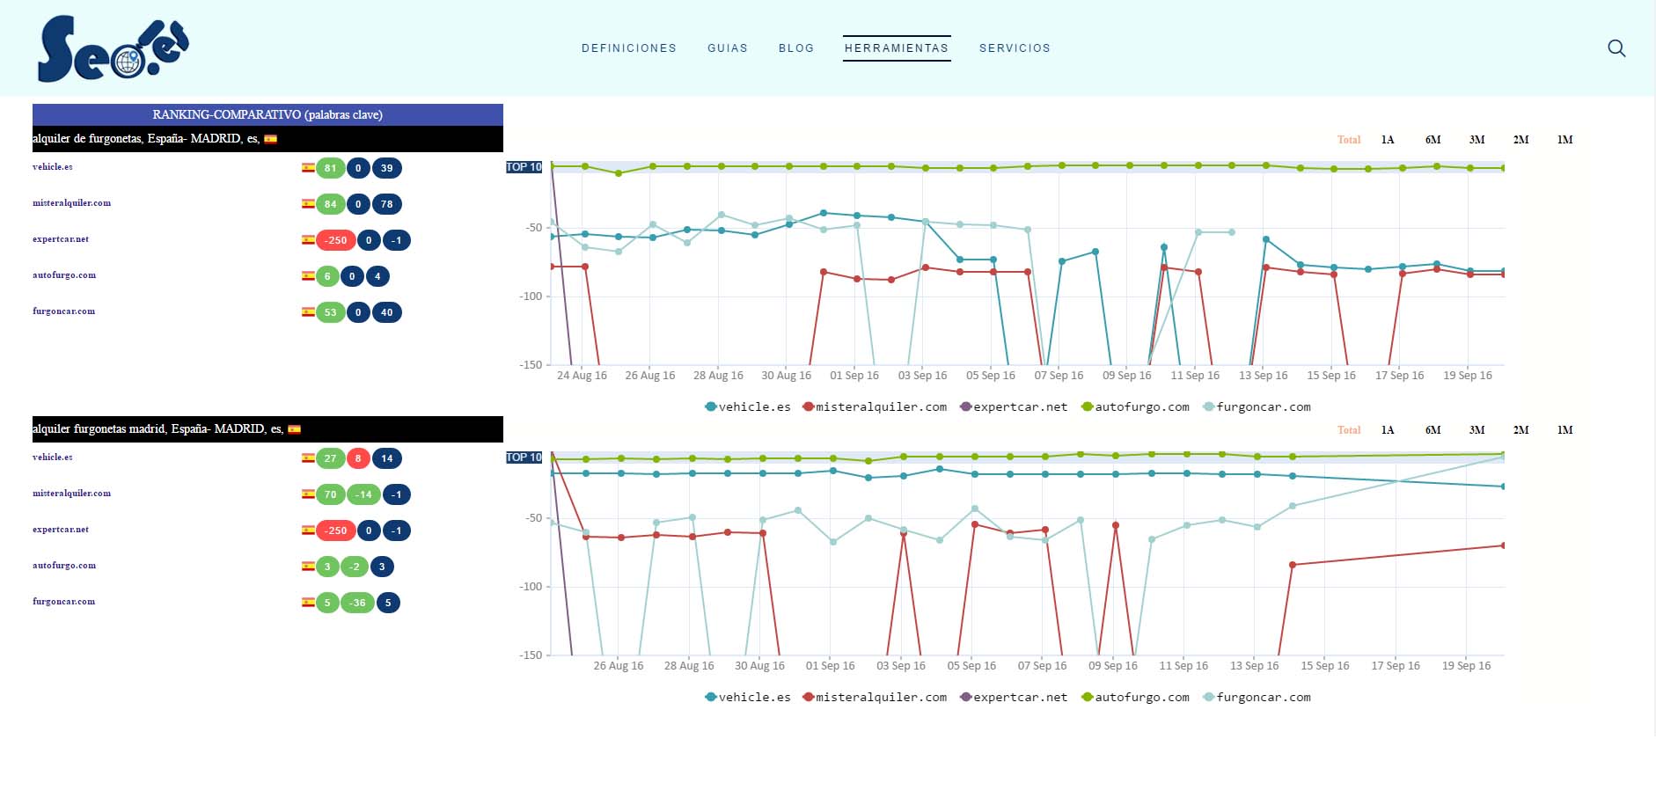The height and width of the screenshot is (805, 1656).
Task: Click the green -2 badge for autofurgo.com
Action: tap(354, 567)
